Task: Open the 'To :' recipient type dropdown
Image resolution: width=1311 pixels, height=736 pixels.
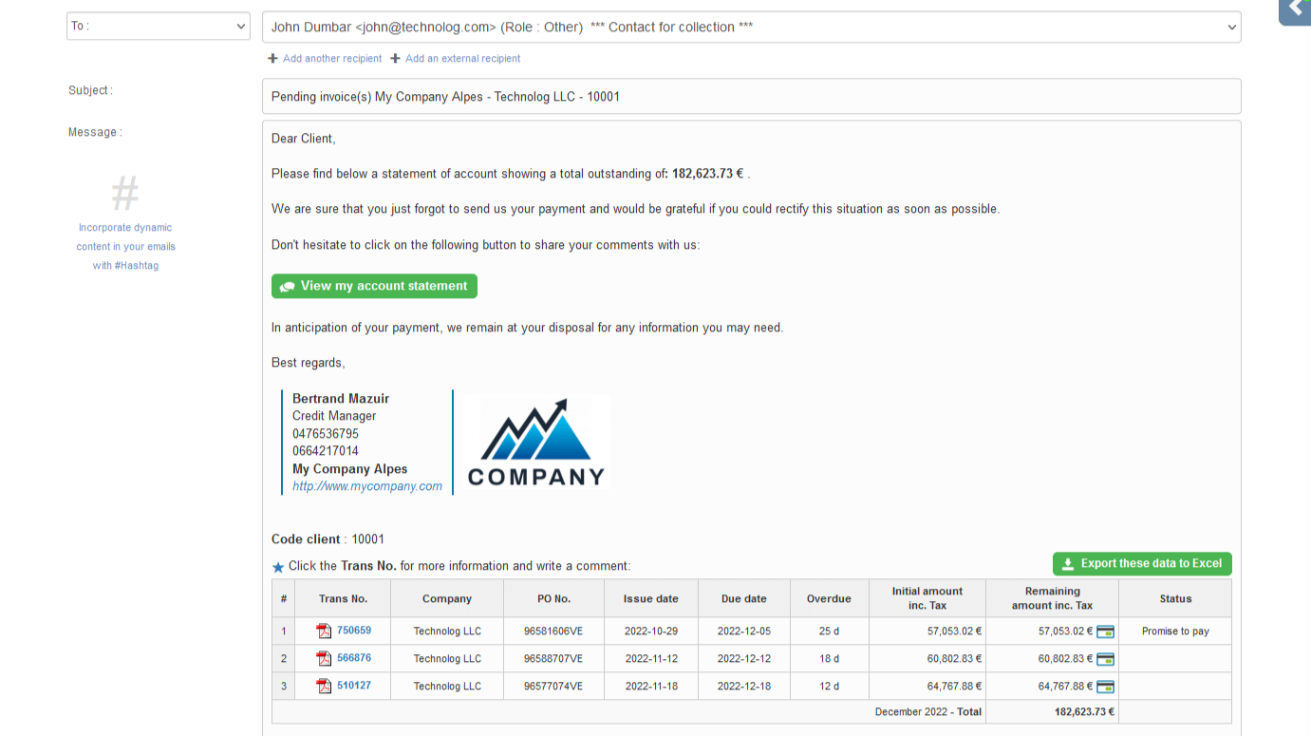Action: (159, 27)
